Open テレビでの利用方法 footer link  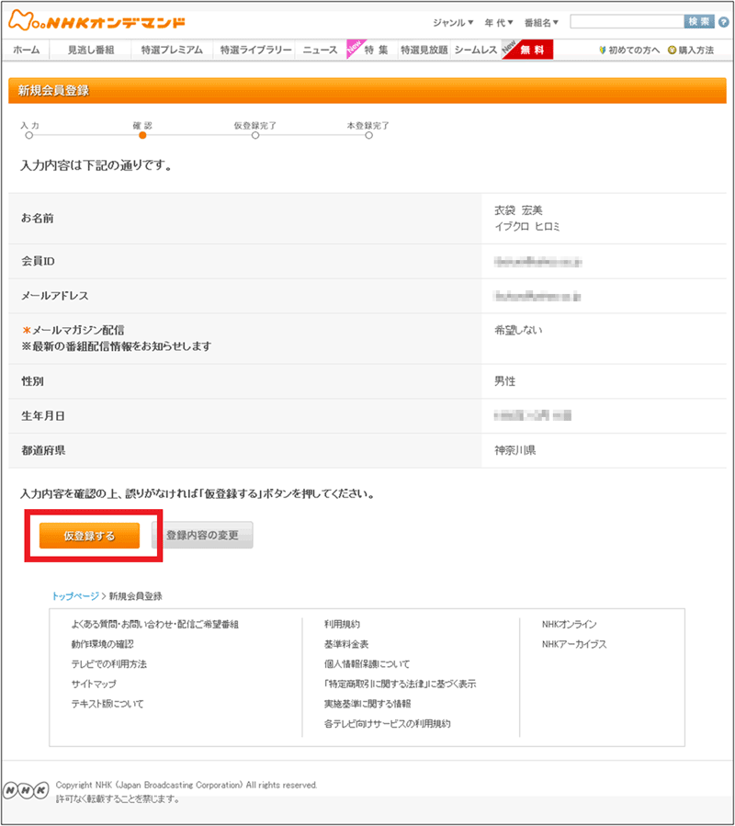tap(109, 664)
